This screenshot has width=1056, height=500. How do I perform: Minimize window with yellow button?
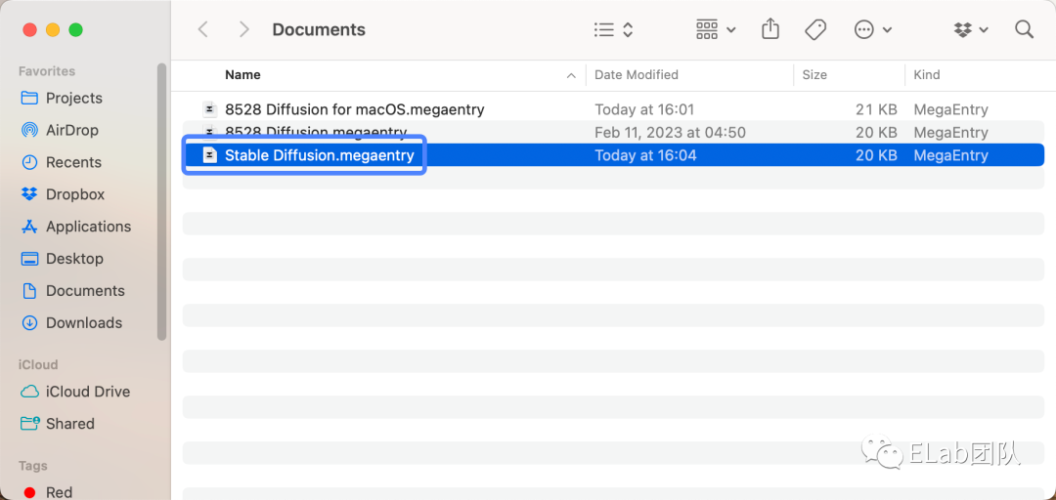53,29
